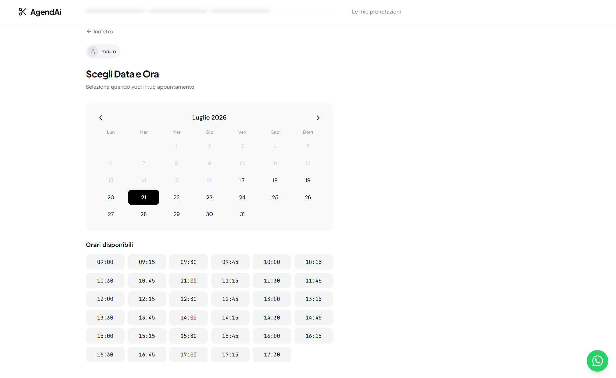
Task: Select July 20 date
Action: click(111, 197)
